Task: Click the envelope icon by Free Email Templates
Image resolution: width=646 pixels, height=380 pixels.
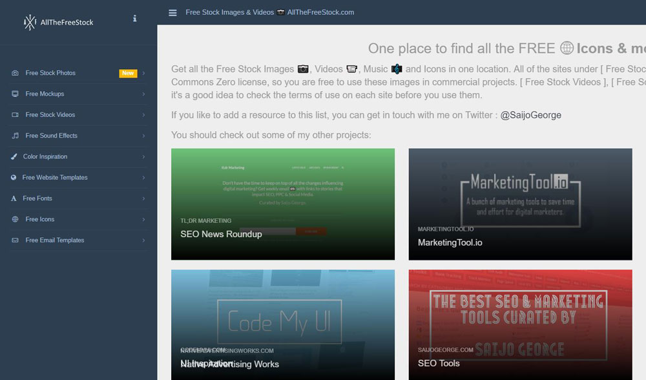Action: (x=16, y=240)
